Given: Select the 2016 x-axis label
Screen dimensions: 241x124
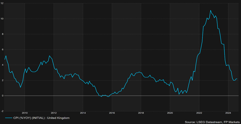Looking at the screenshot, I should (112, 113).
